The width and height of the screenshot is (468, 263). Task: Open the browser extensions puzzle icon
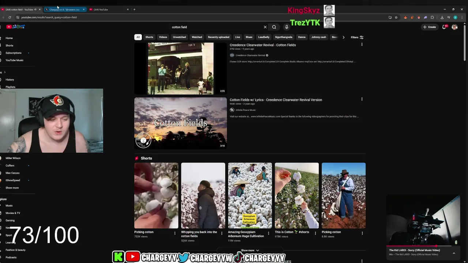432,17
